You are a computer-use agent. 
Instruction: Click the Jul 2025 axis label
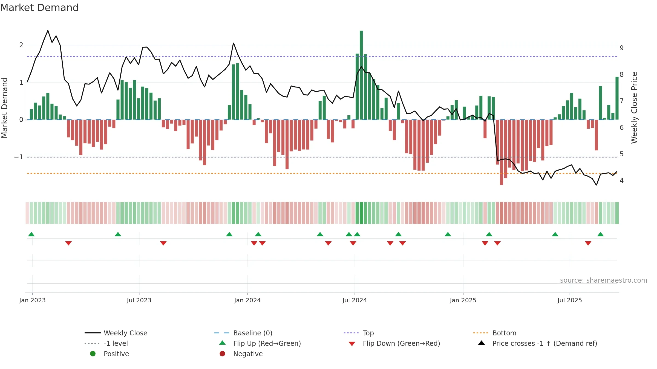(570, 300)
